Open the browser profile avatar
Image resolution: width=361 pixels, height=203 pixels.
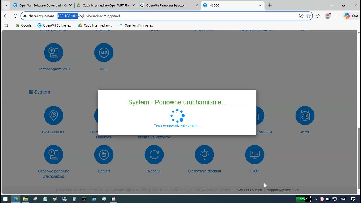pos(328,16)
